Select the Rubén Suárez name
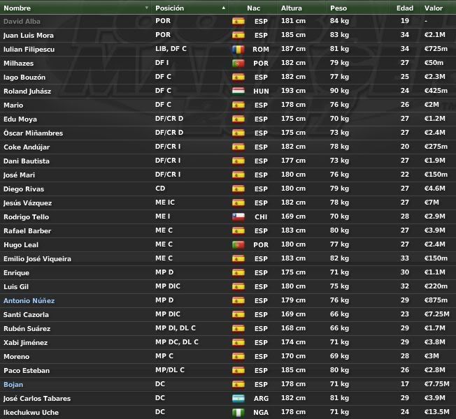Screen dimensions: 456x419 click(27, 329)
